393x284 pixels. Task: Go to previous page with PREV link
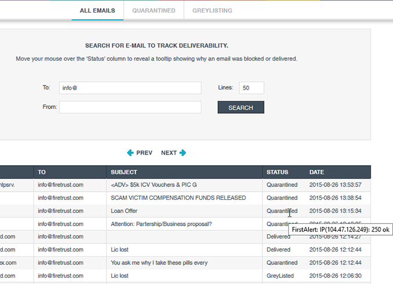tap(144, 153)
